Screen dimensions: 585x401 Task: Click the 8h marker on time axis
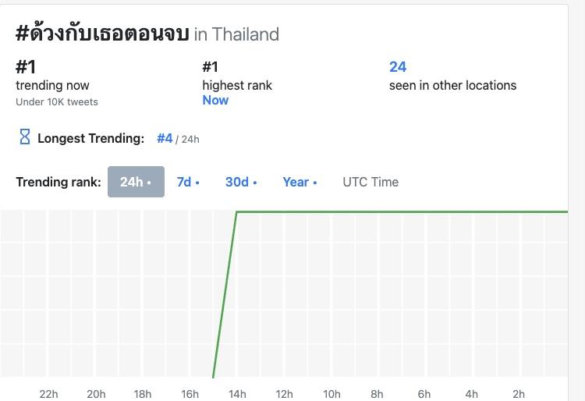point(378,394)
